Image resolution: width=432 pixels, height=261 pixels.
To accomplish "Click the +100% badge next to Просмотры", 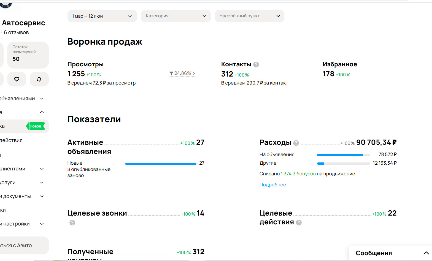I will [x=94, y=75].
